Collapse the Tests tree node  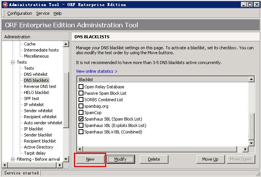click(x=13, y=62)
